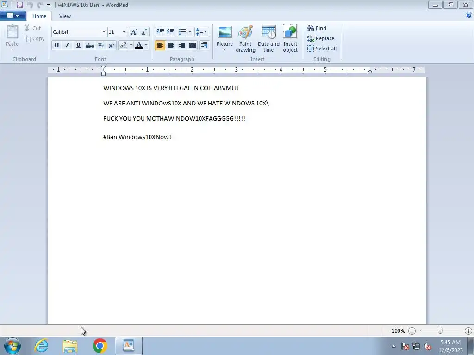
Task: Click the Select all button
Action: [x=322, y=49]
